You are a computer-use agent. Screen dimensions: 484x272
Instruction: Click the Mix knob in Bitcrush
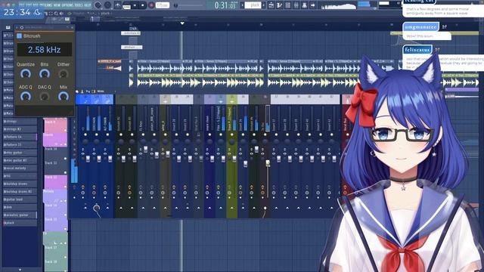(64, 97)
